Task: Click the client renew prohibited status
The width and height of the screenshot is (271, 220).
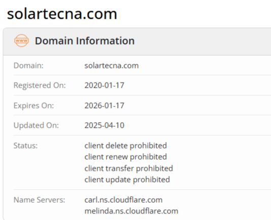Action: pos(126,157)
